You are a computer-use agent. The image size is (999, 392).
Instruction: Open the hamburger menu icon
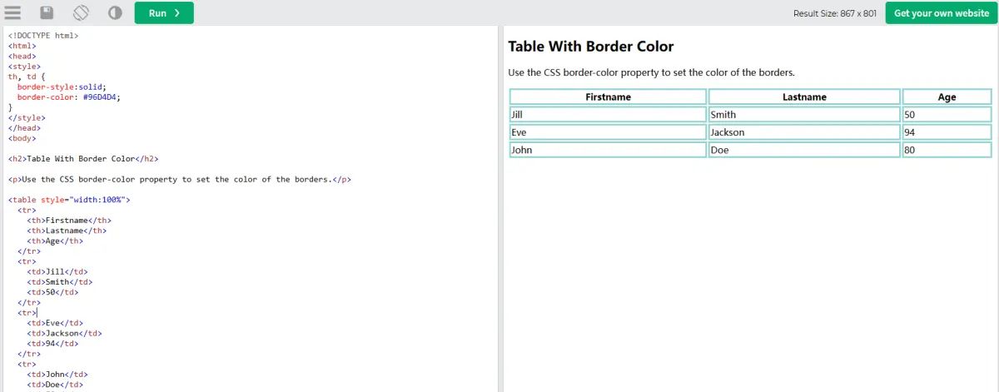[x=12, y=12]
